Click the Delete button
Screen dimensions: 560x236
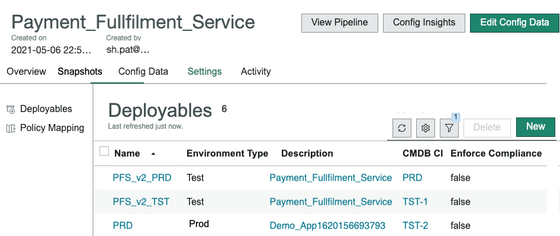point(487,127)
